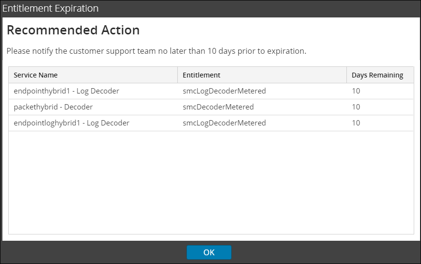Sort by Service Name column header
421x264 pixels.
pos(35,75)
